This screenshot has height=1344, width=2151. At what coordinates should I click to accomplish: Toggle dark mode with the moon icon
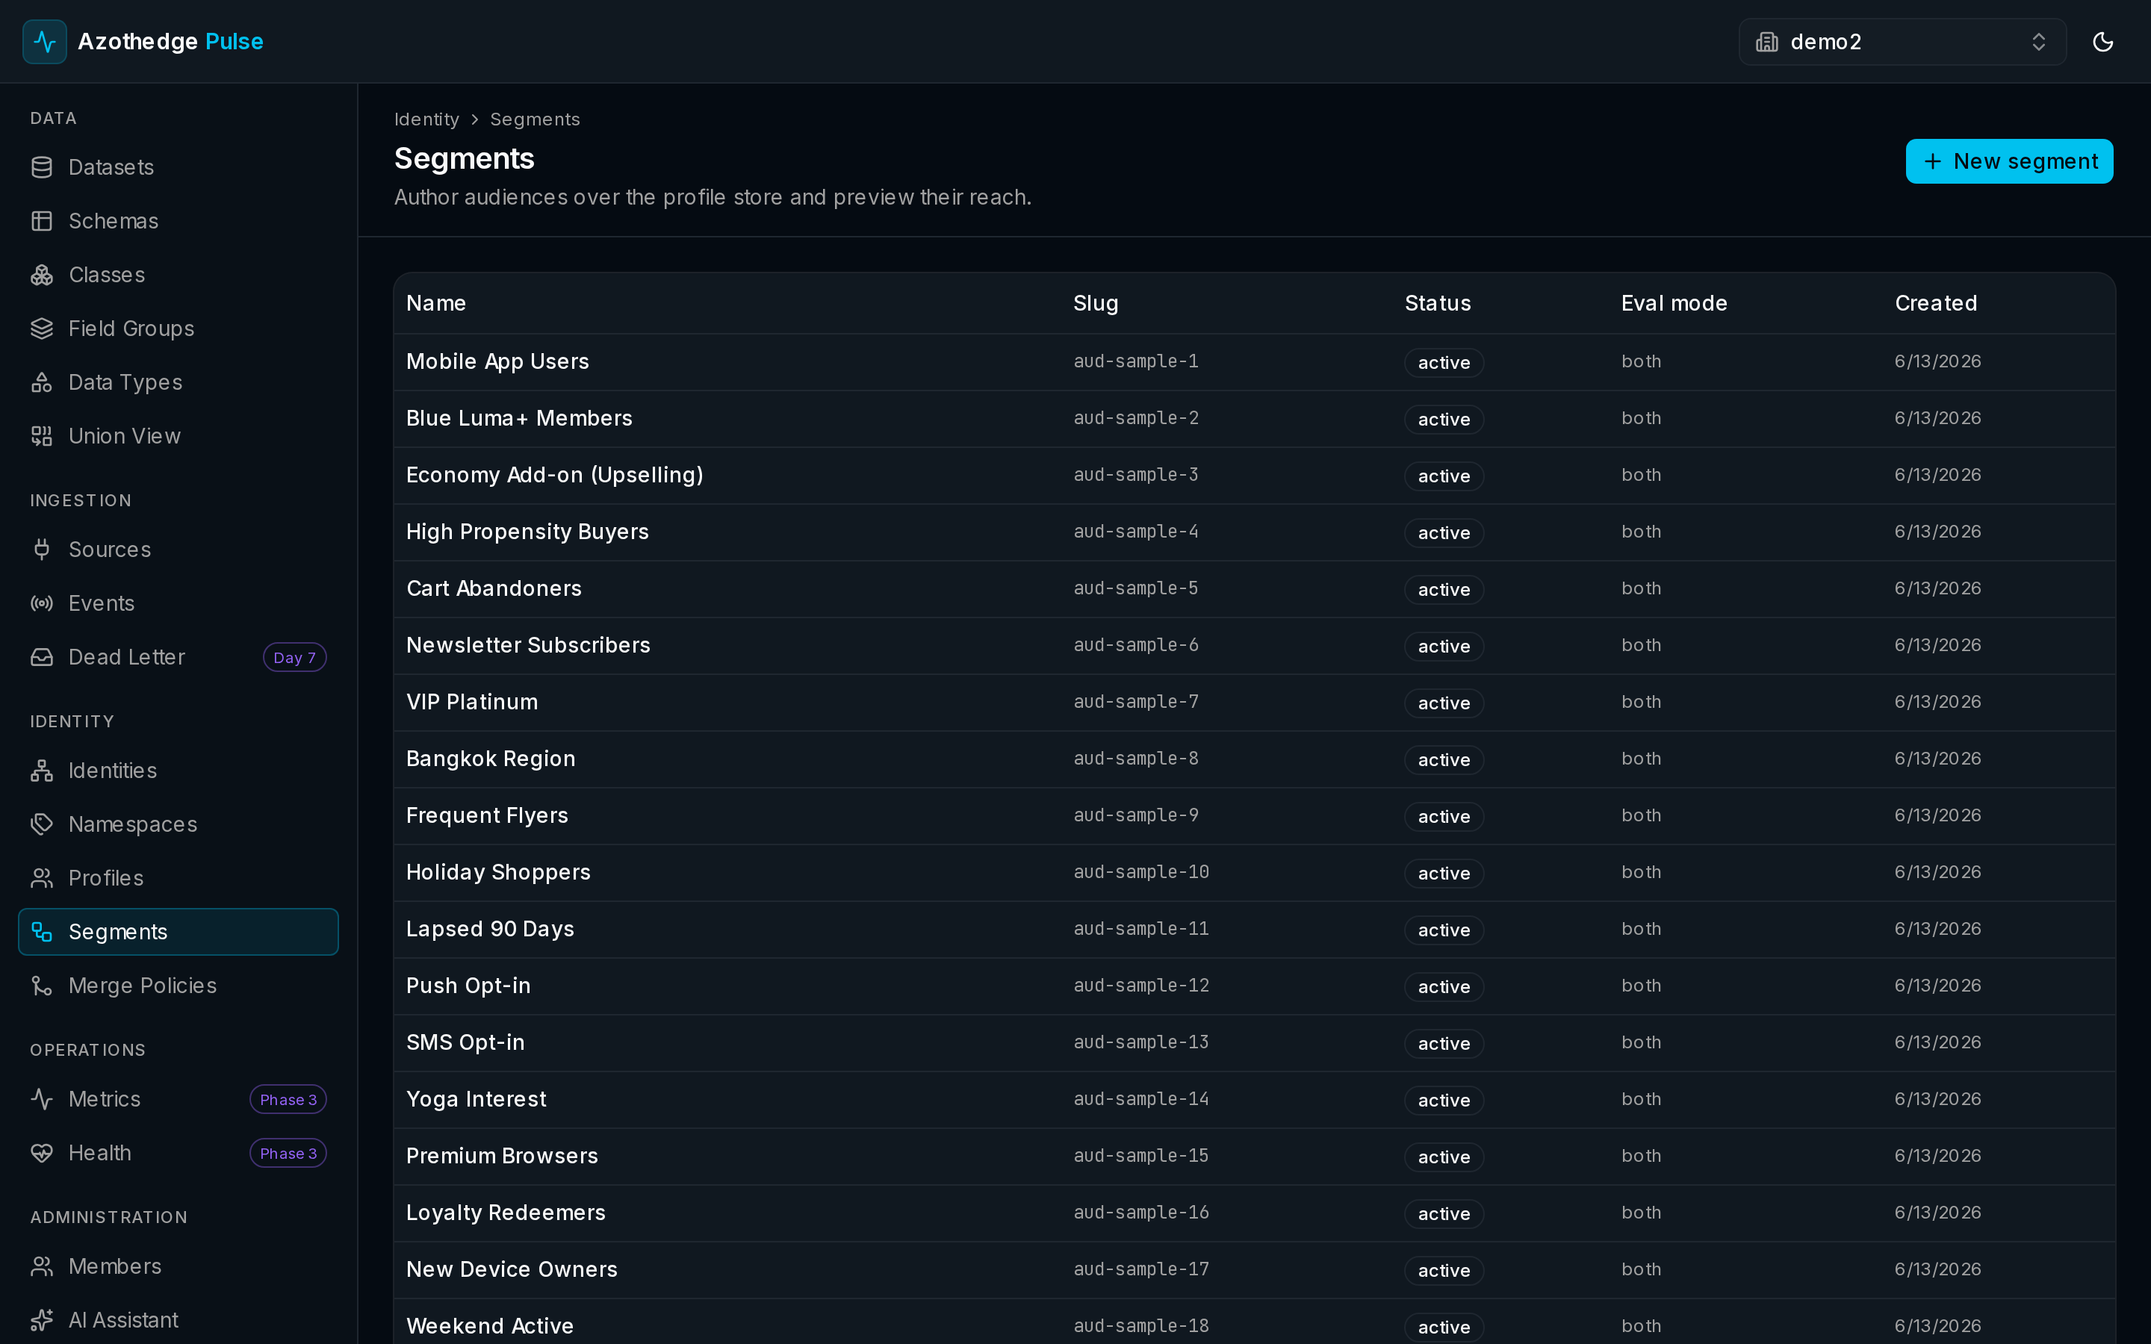(x=2102, y=42)
